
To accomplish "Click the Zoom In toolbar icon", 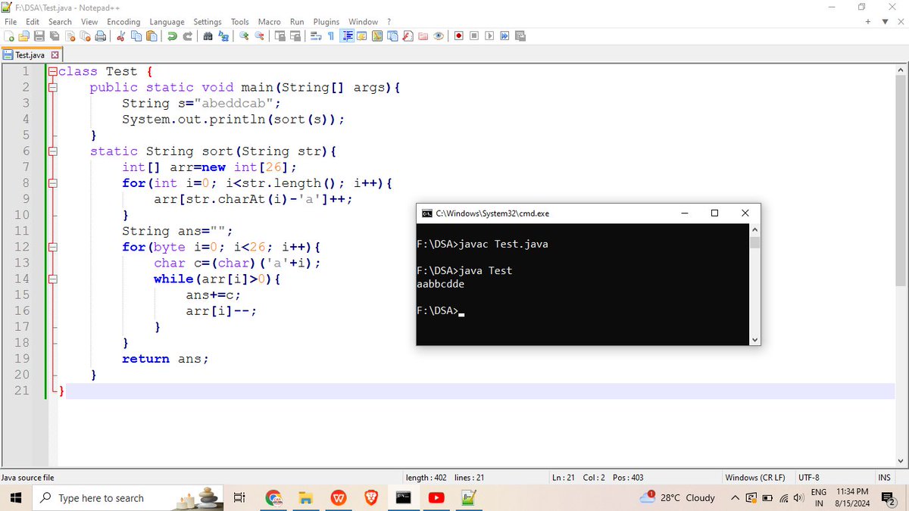I will [243, 36].
